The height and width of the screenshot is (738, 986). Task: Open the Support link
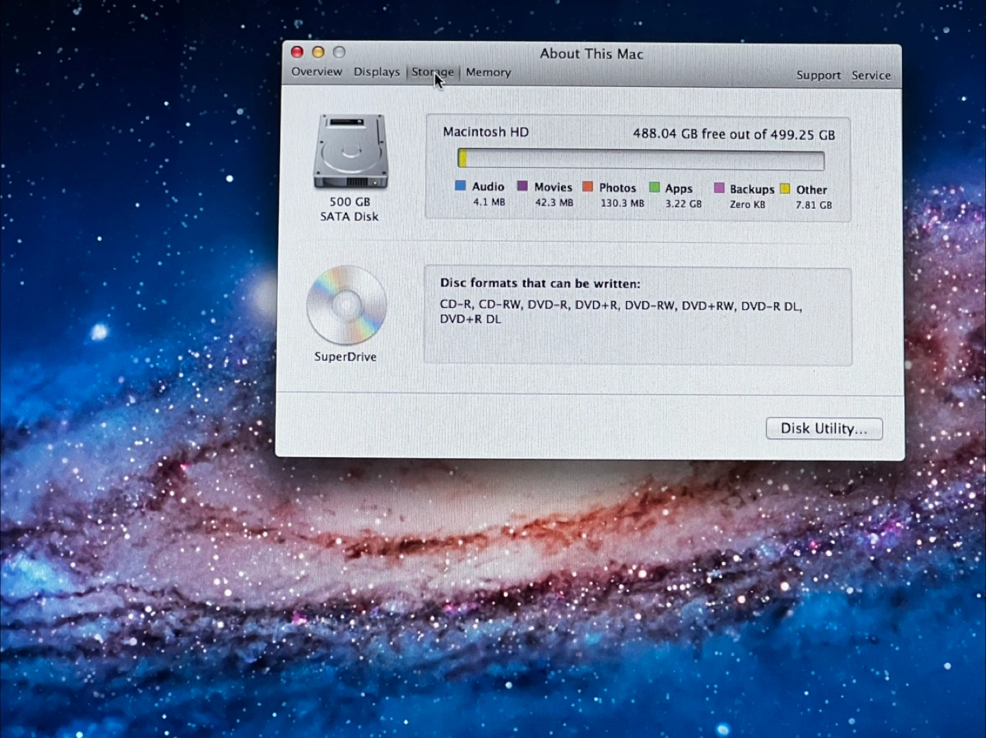coord(818,75)
